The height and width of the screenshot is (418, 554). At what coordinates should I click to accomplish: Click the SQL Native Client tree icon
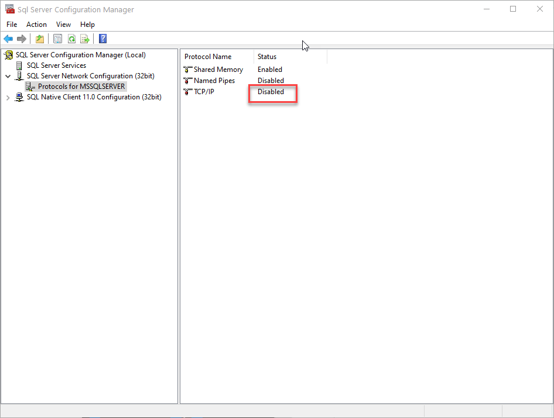19,98
